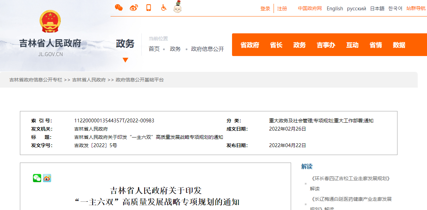Click 首页 in current location breadcrumb
Image resolution: width=427 pixels, height=210 pixels.
[154, 49]
